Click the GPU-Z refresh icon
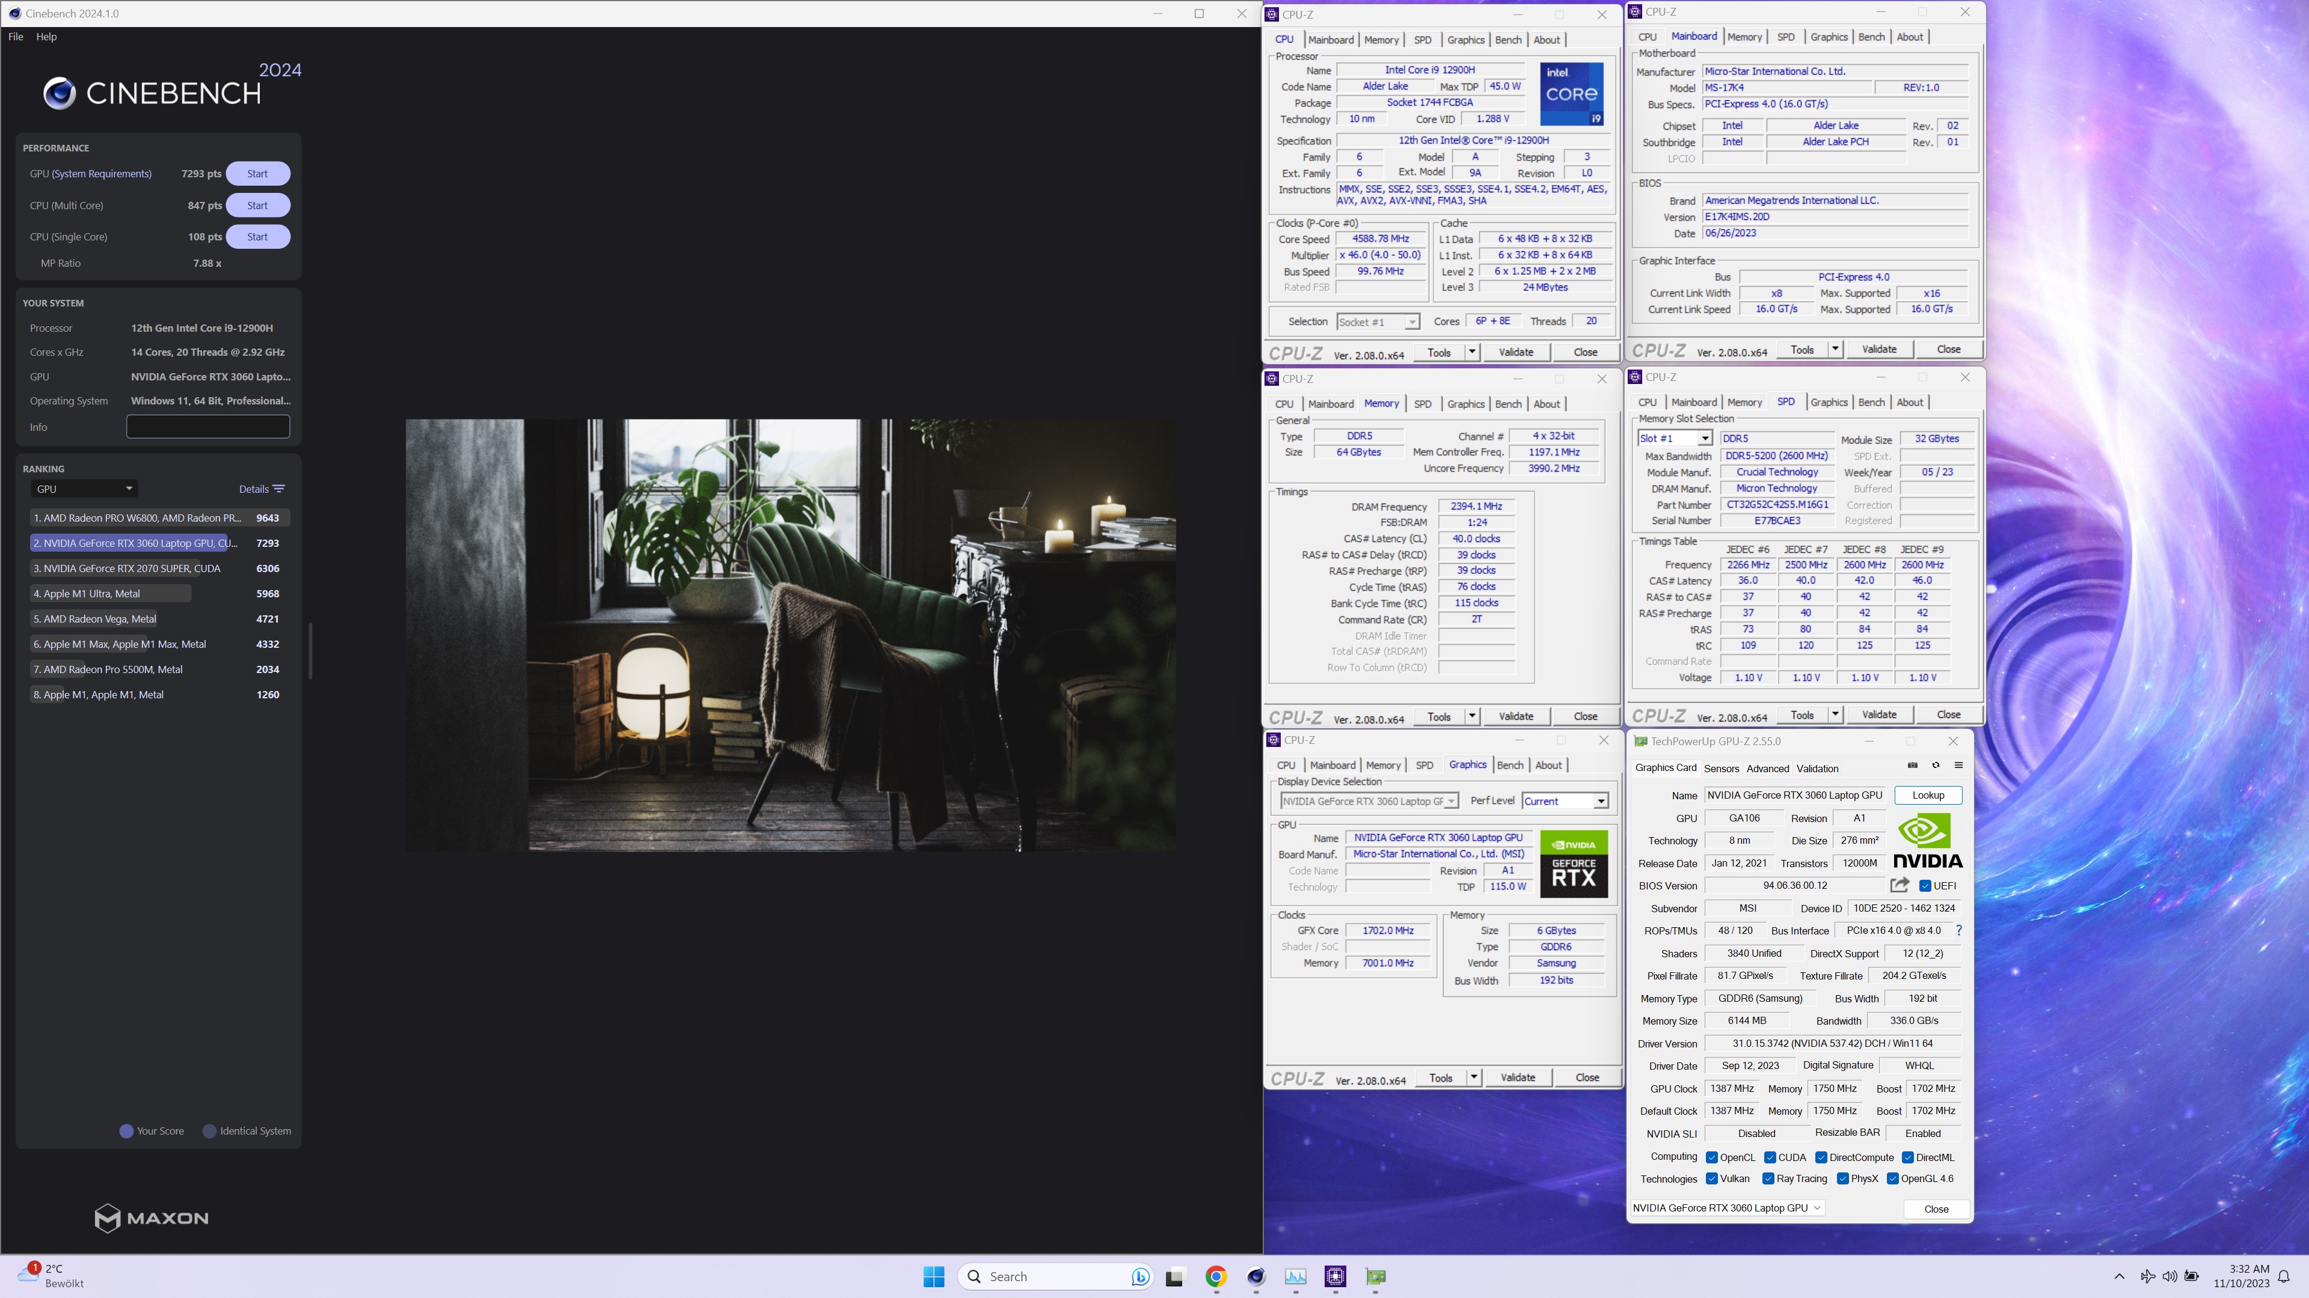The width and height of the screenshot is (2309, 1298). (1935, 766)
